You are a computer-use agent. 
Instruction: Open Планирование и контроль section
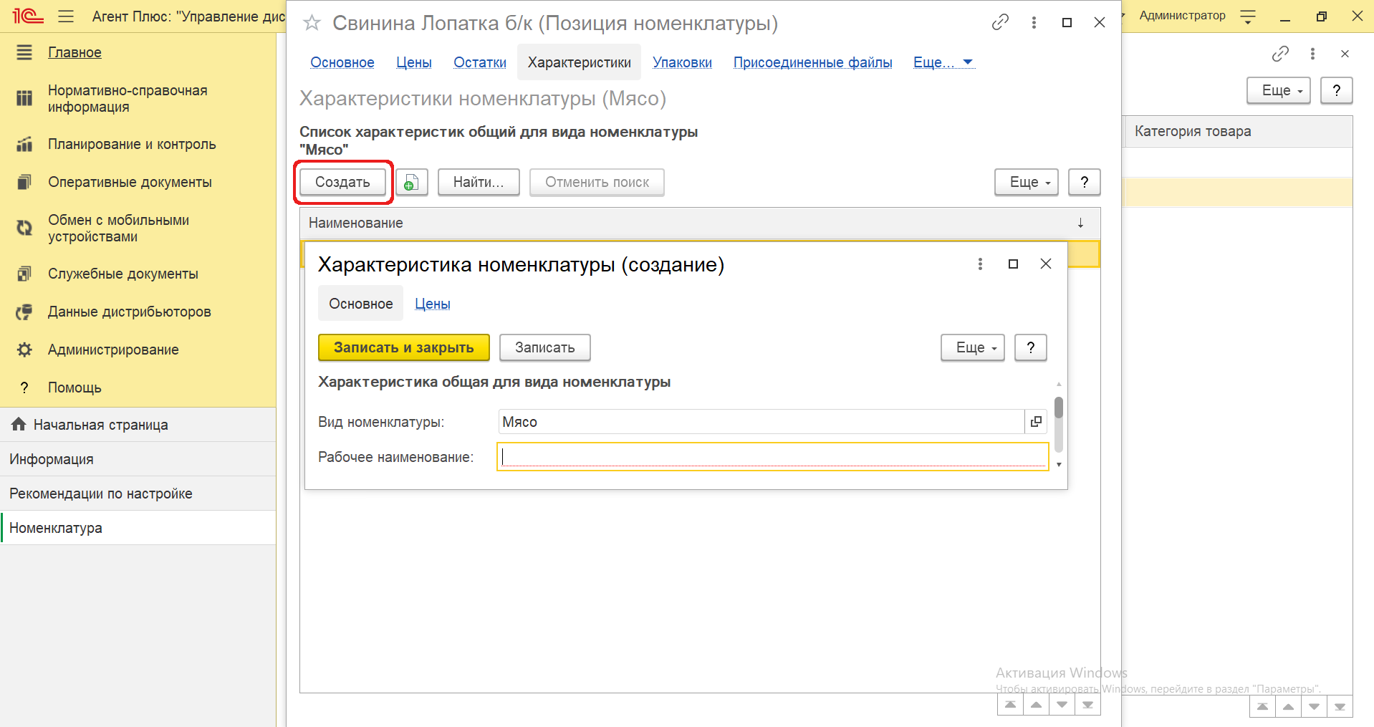coord(132,144)
